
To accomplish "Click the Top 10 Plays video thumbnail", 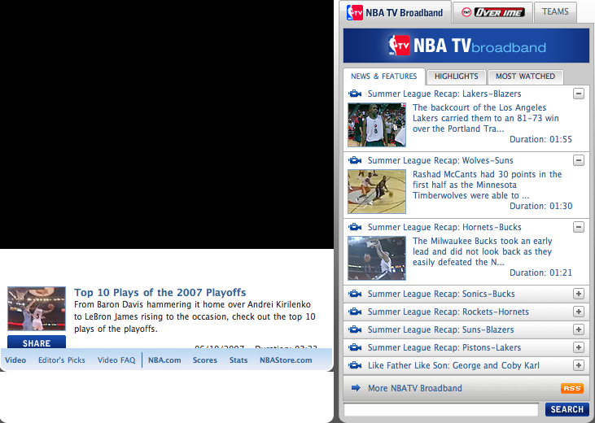I will 37,309.
